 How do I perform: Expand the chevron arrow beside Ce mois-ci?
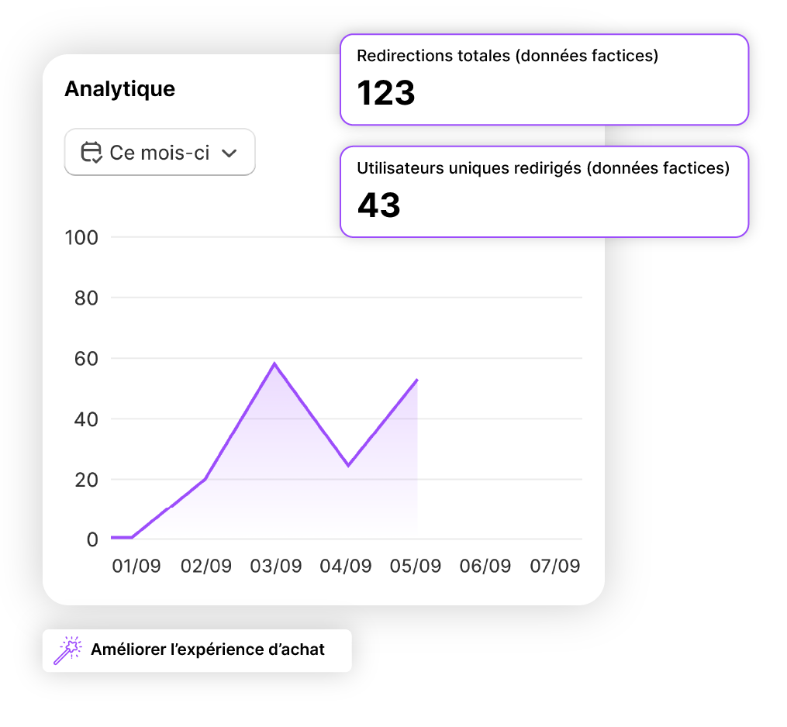click(x=229, y=153)
